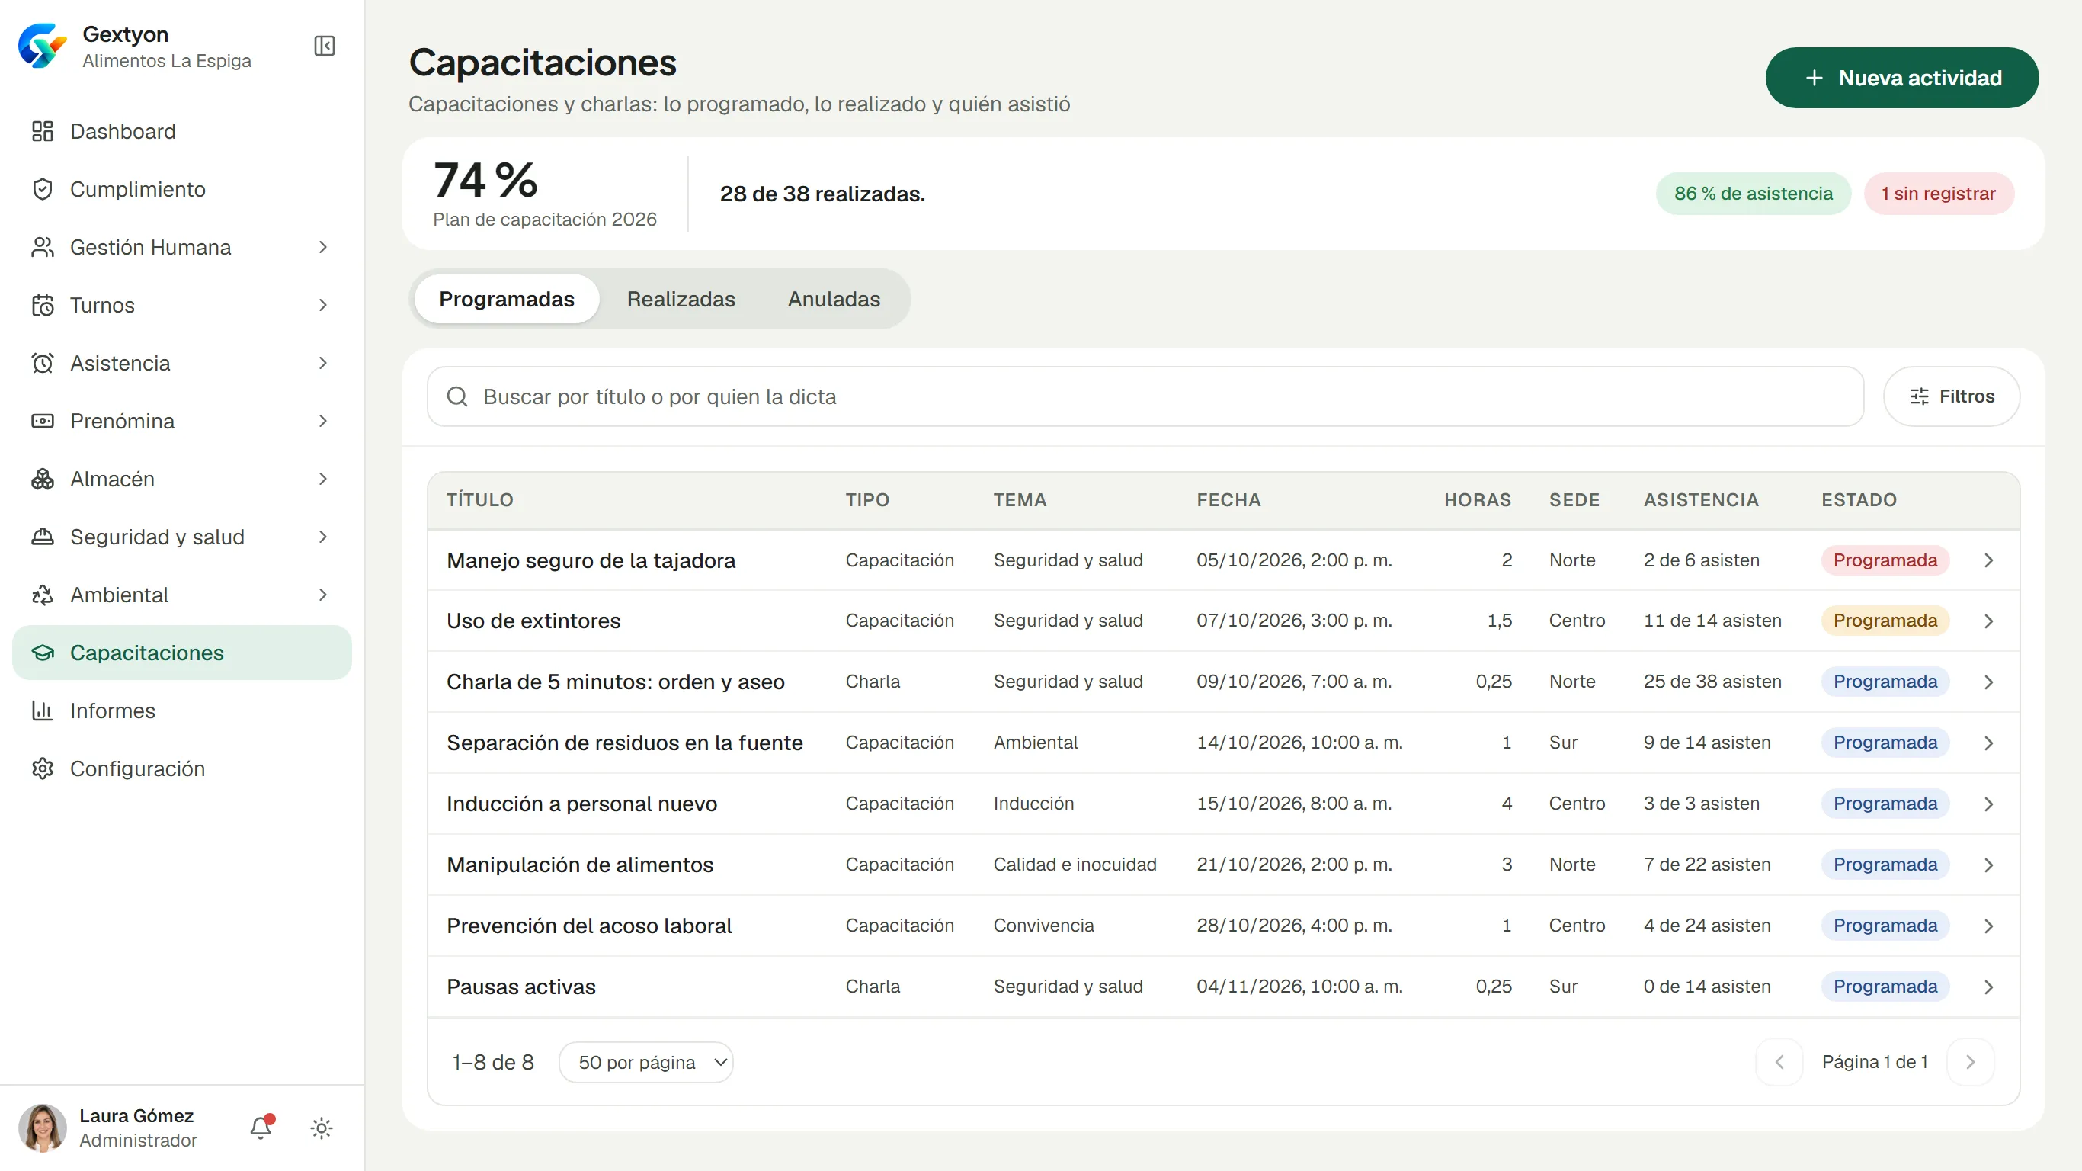Viewport: 2082px width, 1171px height.
Task: Click the '1 sin registrar' badge
Action: coord(1938,194)
